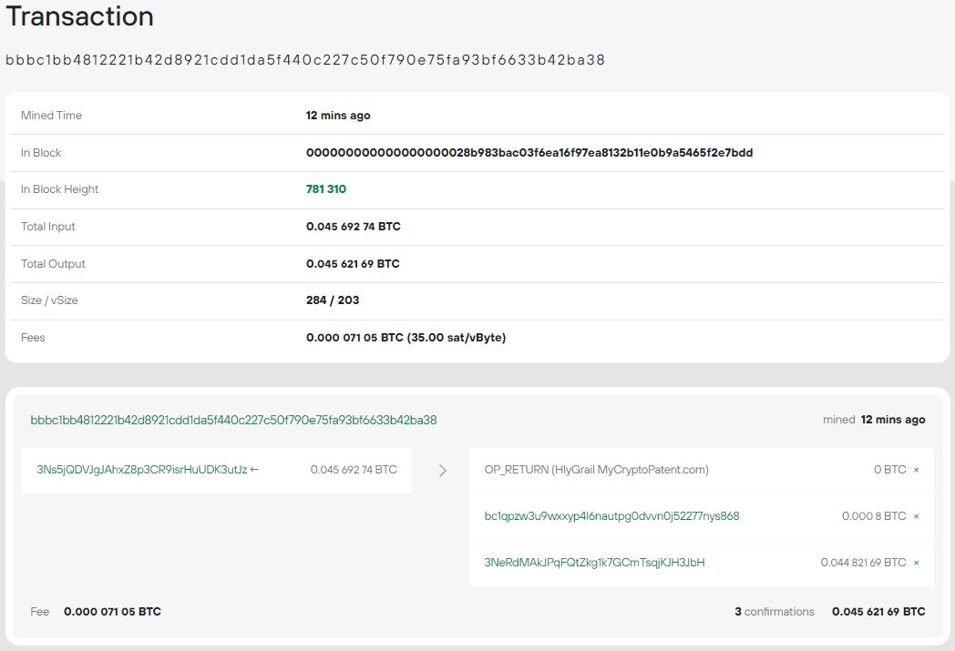955x651 pixels.
Task: Open block height 781 310 link
Action: tap(326, 189)
